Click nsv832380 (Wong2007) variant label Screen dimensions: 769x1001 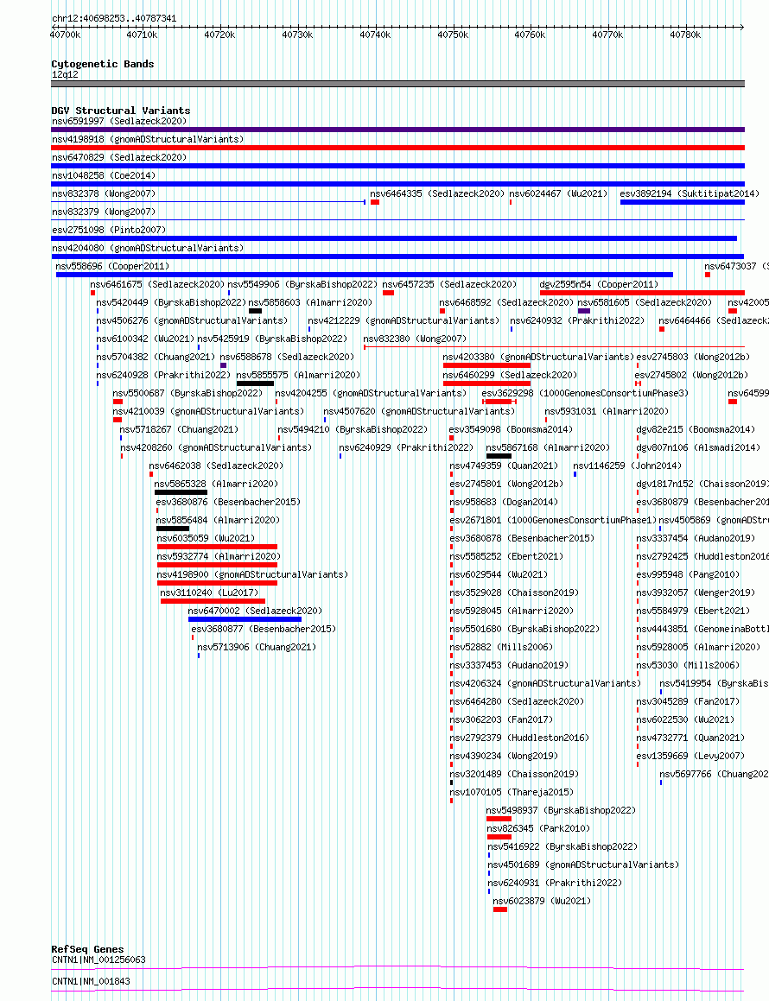coord(415,339)
